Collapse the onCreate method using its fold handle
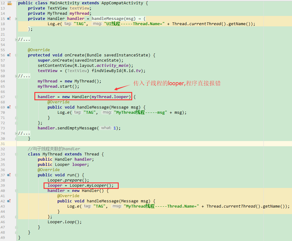 click(16, 55)
